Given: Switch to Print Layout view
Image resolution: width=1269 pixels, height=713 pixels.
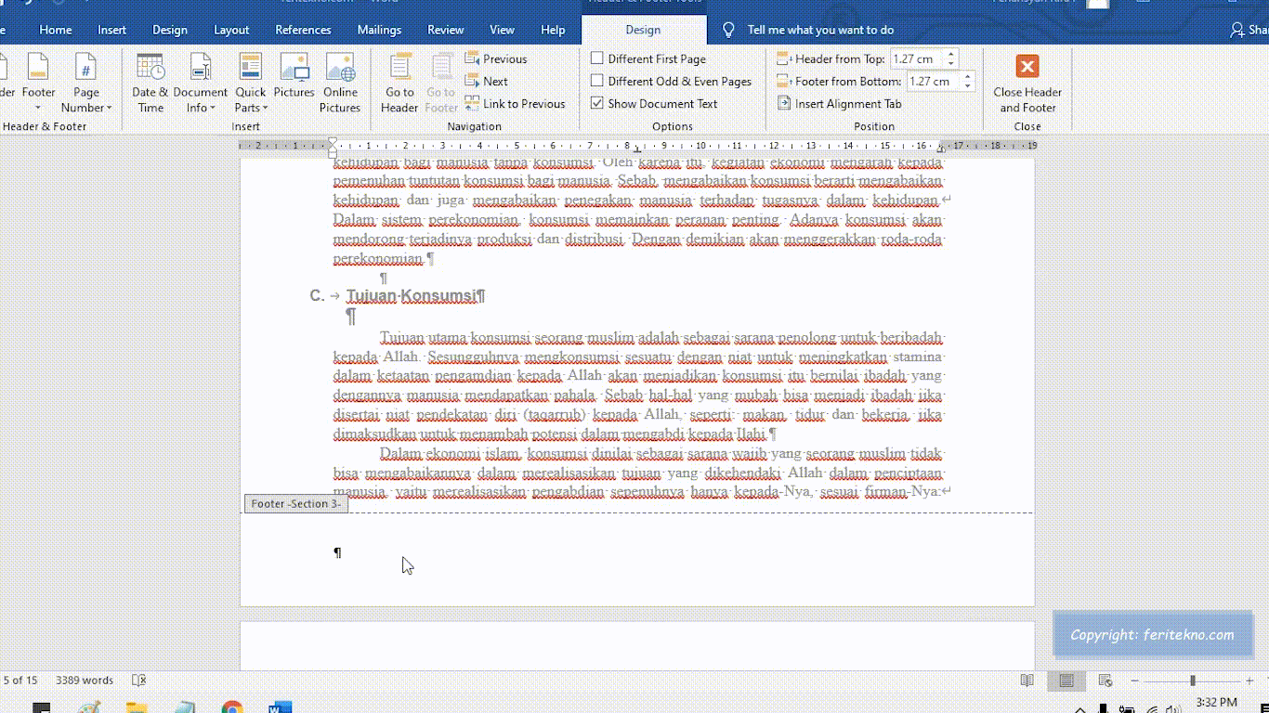Looking at the screenshot, I should (x=1066, y=681).
